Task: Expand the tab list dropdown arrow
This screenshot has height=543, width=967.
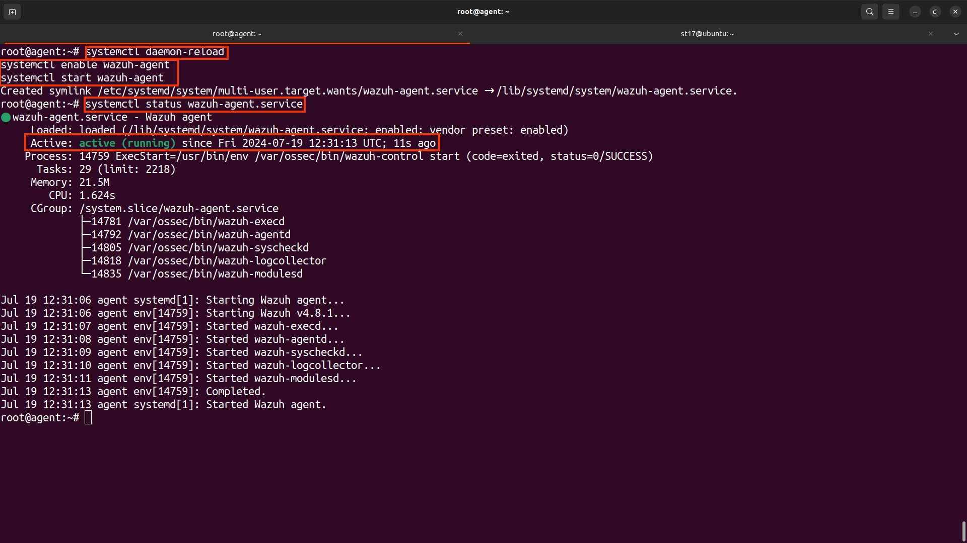Action: pyautogui.click(x=956, y=34)
